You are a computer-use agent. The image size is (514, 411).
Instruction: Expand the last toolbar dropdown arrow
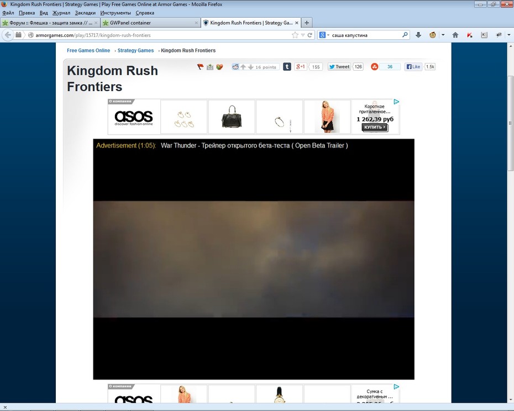click(509, 35)
